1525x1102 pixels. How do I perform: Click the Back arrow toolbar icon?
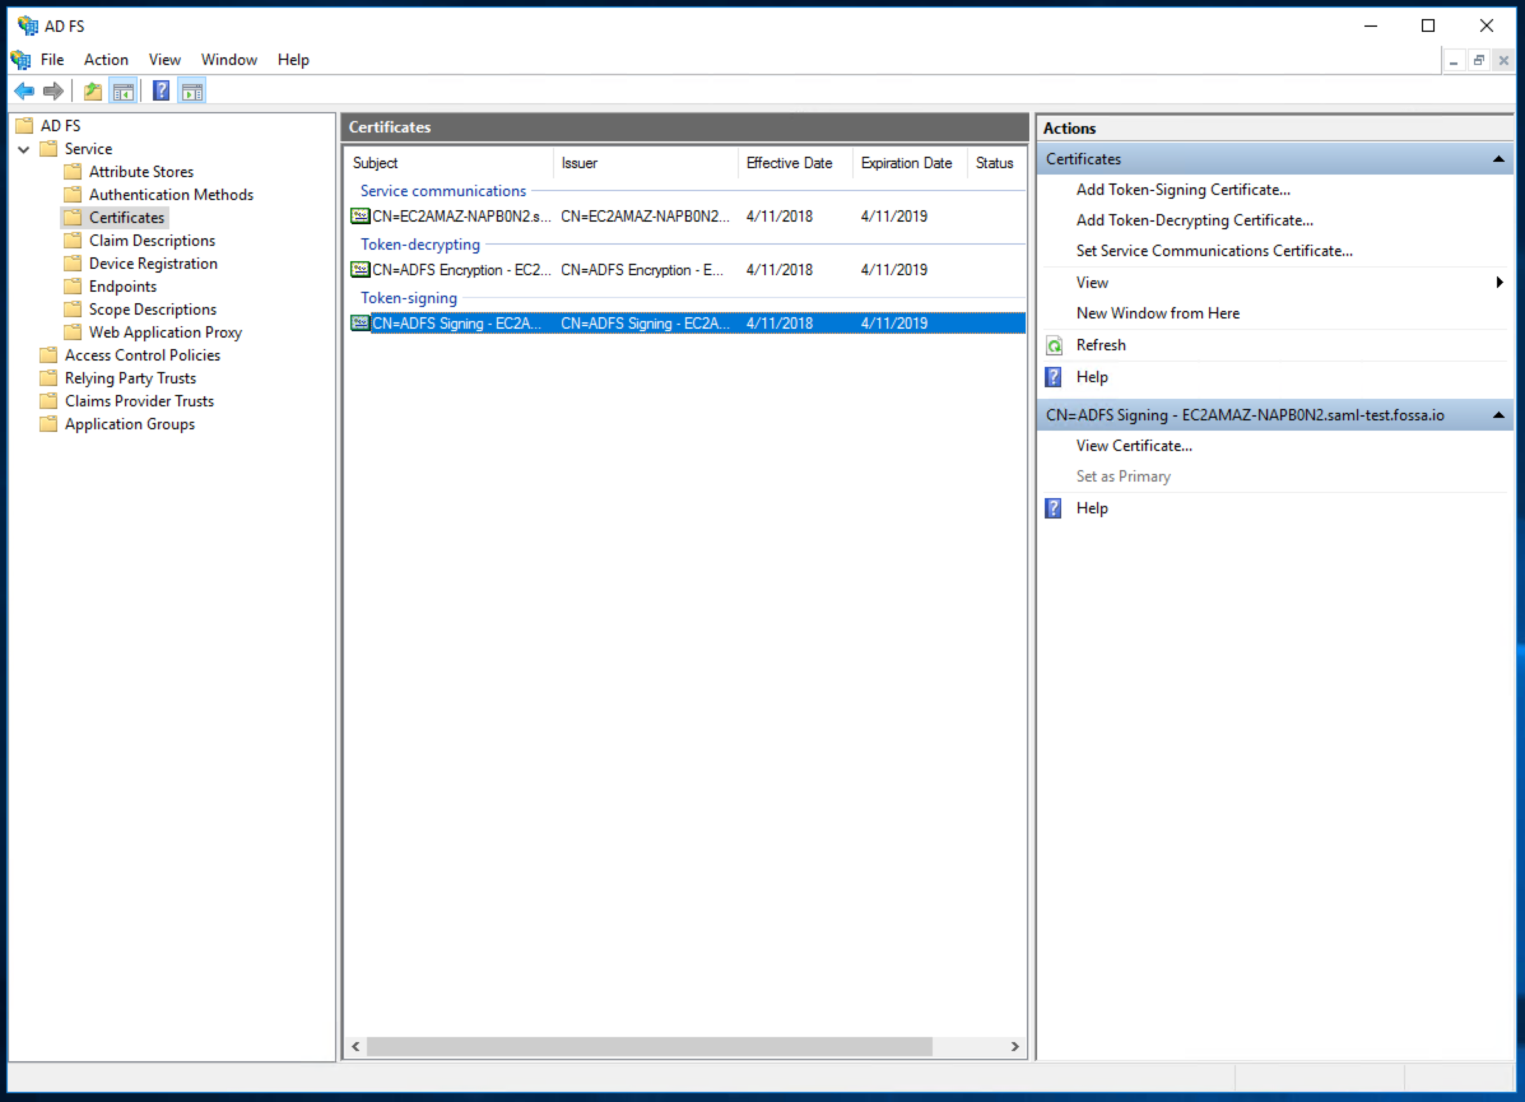pyautogui.click(x=24, y=90)
